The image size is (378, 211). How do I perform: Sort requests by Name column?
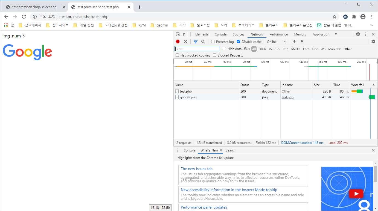tap(207, 85)
